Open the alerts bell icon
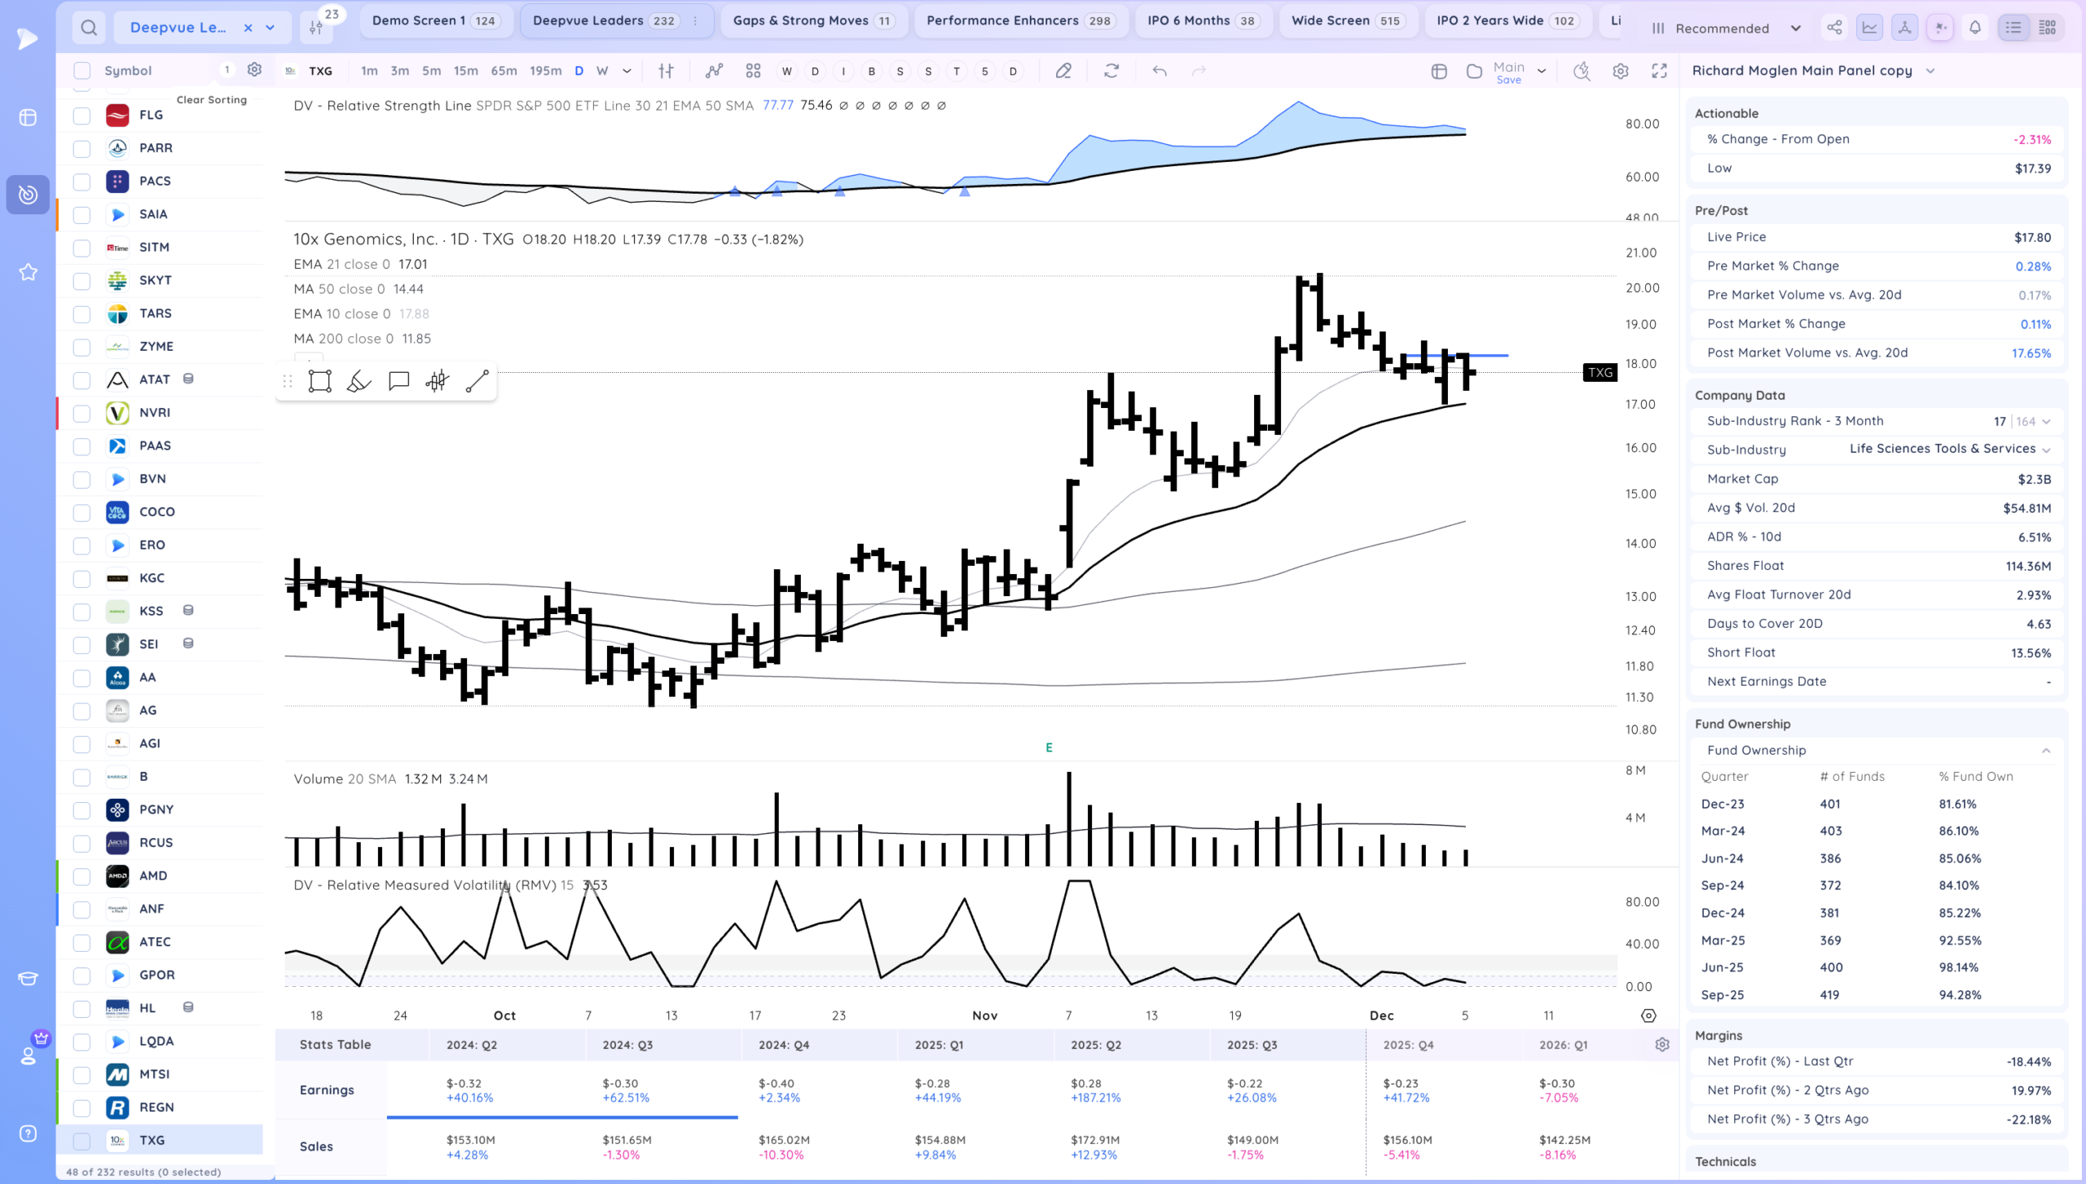This screenshot has width=2086, height=1184. (x=1975, y=28)
